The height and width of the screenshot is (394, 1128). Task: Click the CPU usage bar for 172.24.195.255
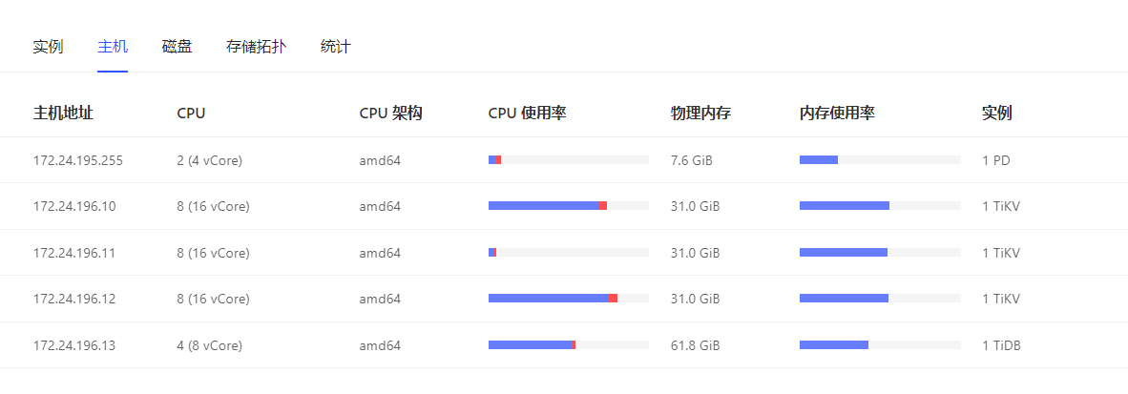[568, 160]
